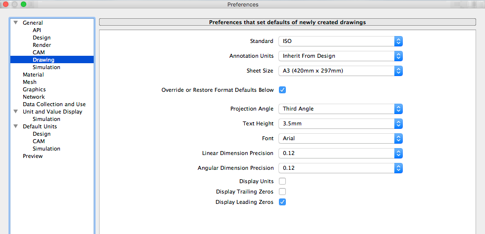
Task: Toggle Override or Restore Format Defaults checkbox
Action: (282, 90)
